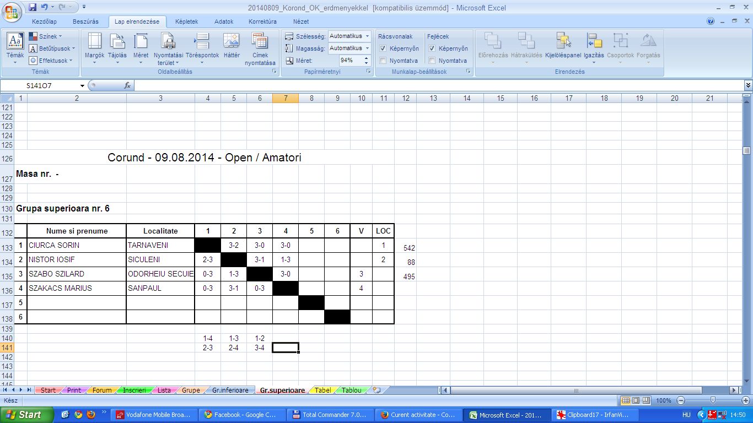Click Google Chrome quick launch icon
Image resolution: width=753 pixels, height=423 pixels.
pyautogui.click(x=78, y=414)
